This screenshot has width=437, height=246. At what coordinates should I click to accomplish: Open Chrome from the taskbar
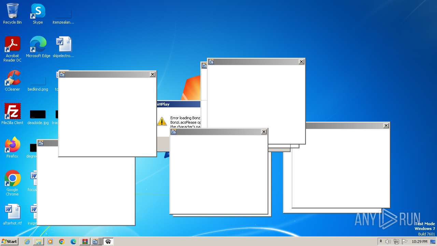pos(62,242)
